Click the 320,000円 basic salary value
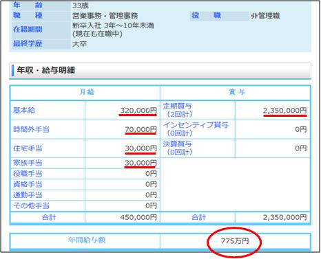Viewport: 321px width, 259px height. (x=138, y=111)
